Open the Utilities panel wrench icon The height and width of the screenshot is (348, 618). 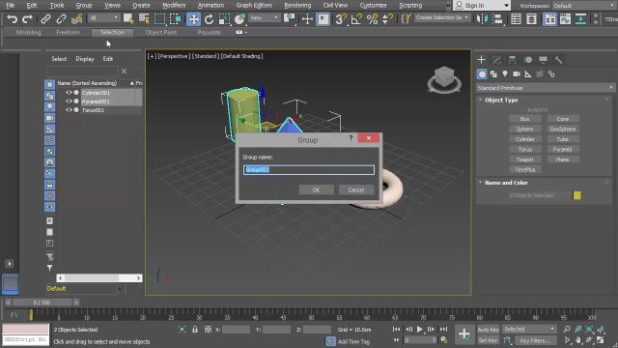(x=558, y=60)
